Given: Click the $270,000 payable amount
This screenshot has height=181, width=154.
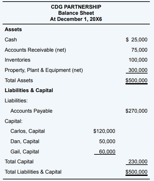Looking at the screenshot, I should tap(136, 111).
